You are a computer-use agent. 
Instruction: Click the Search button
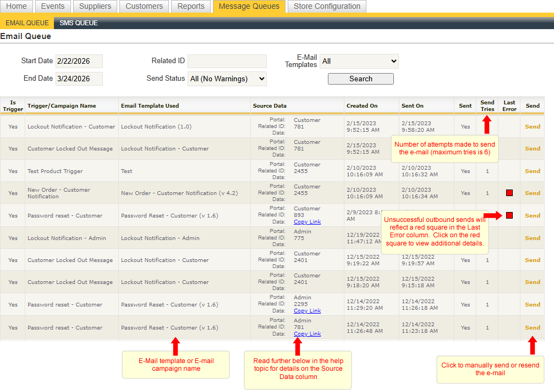[x=360, y=79]
